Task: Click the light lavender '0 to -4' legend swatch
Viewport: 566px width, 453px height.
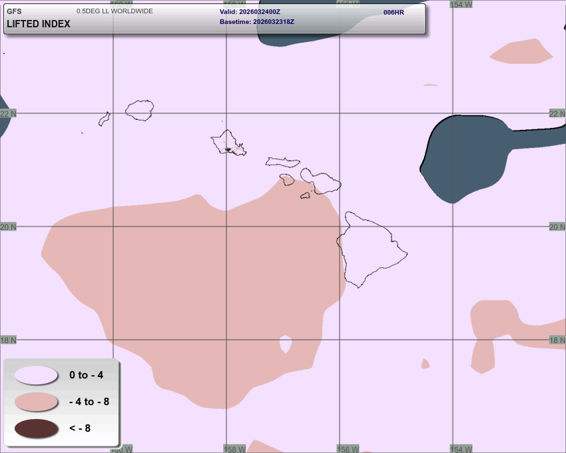Action: click(36, 375)
